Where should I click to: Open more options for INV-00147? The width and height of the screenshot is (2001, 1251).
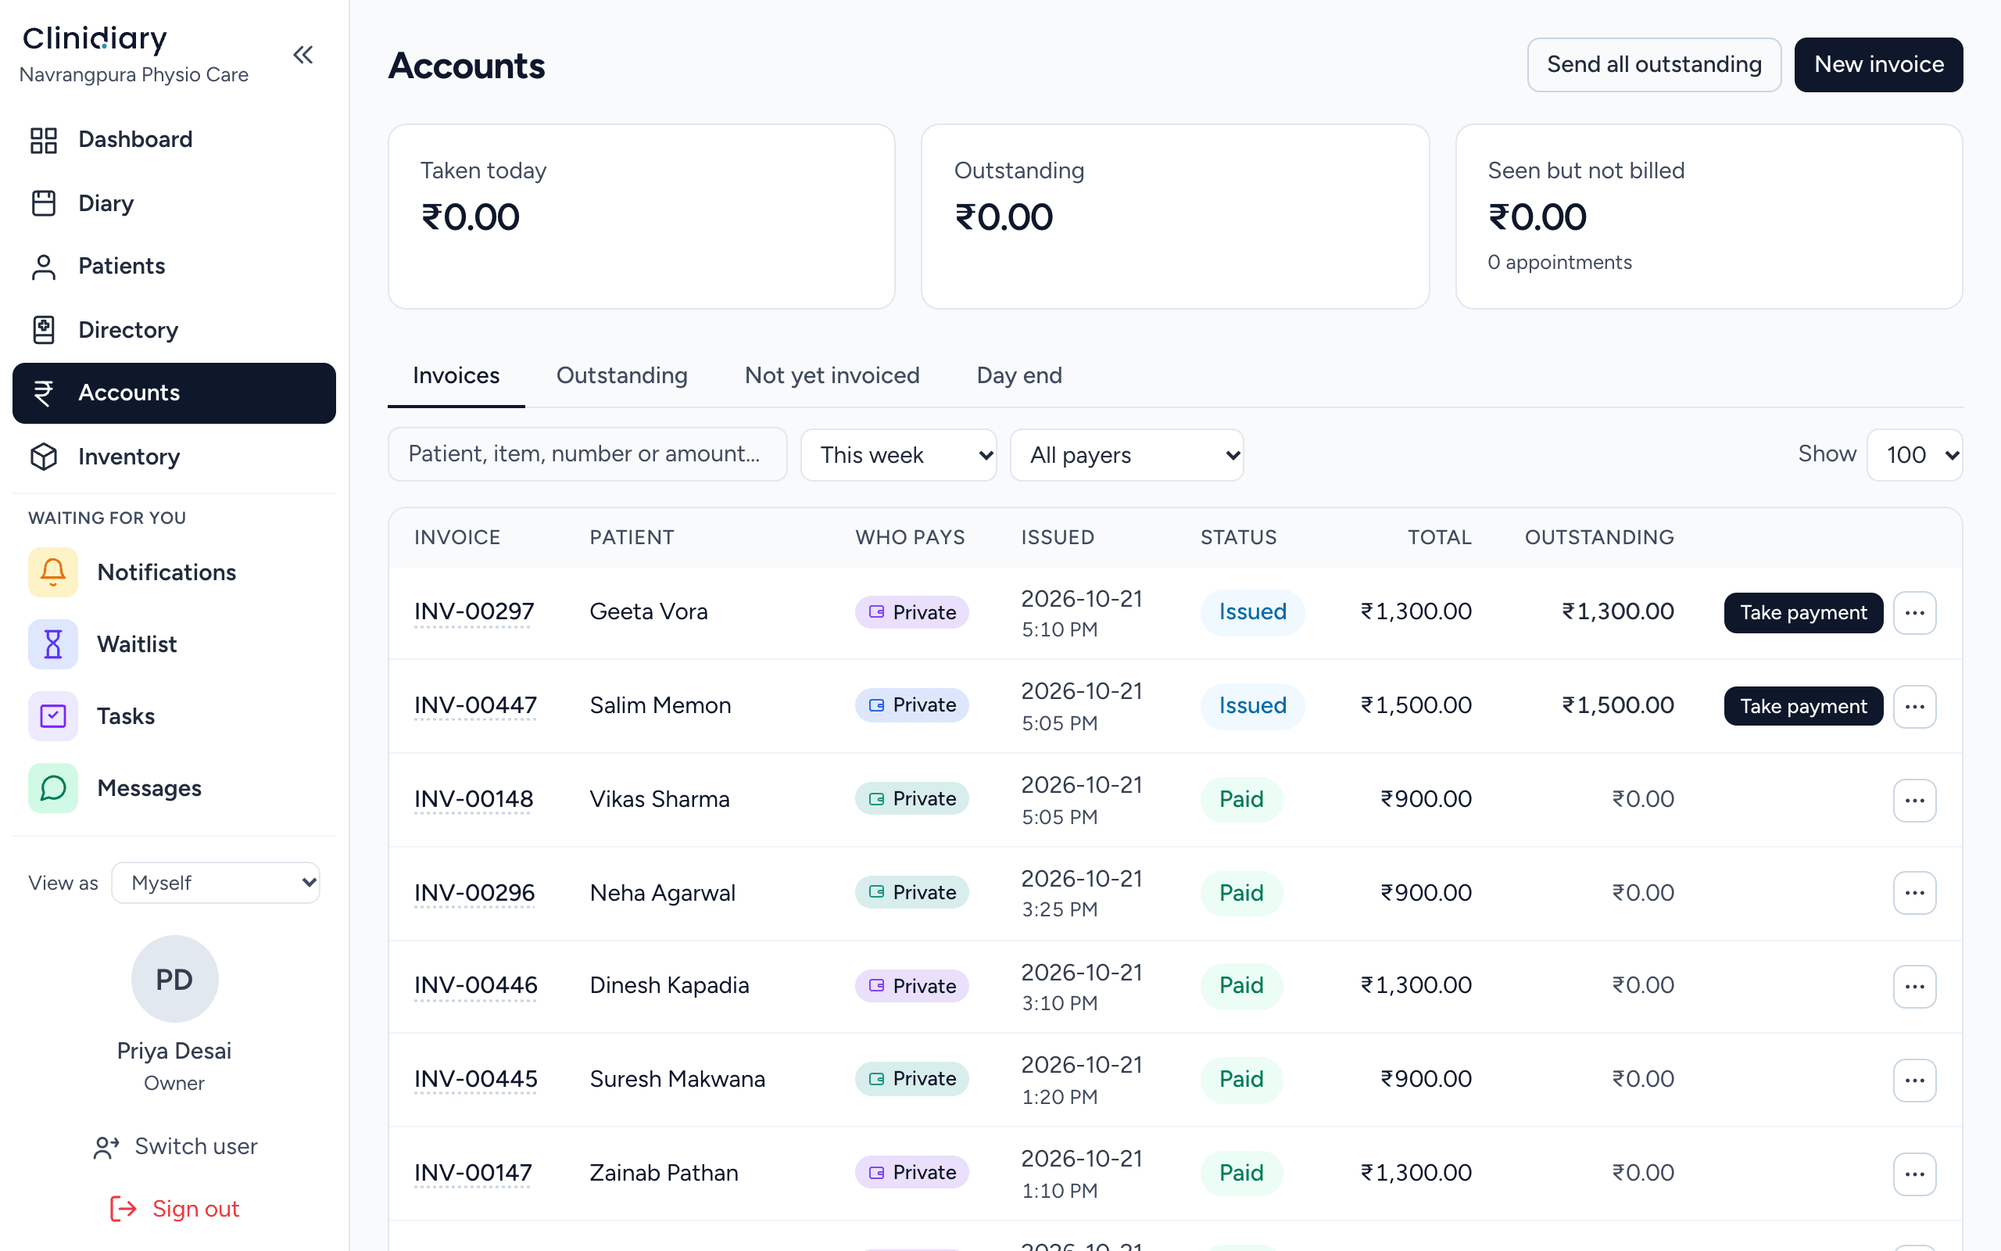coord(1914,1174)
